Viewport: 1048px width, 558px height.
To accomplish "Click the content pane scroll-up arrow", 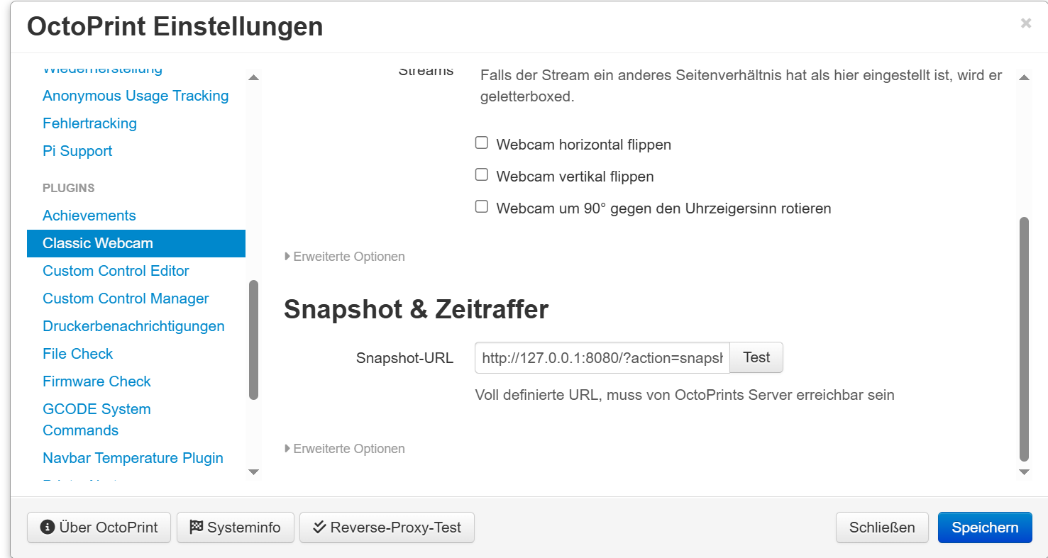I will (1024, 77).
